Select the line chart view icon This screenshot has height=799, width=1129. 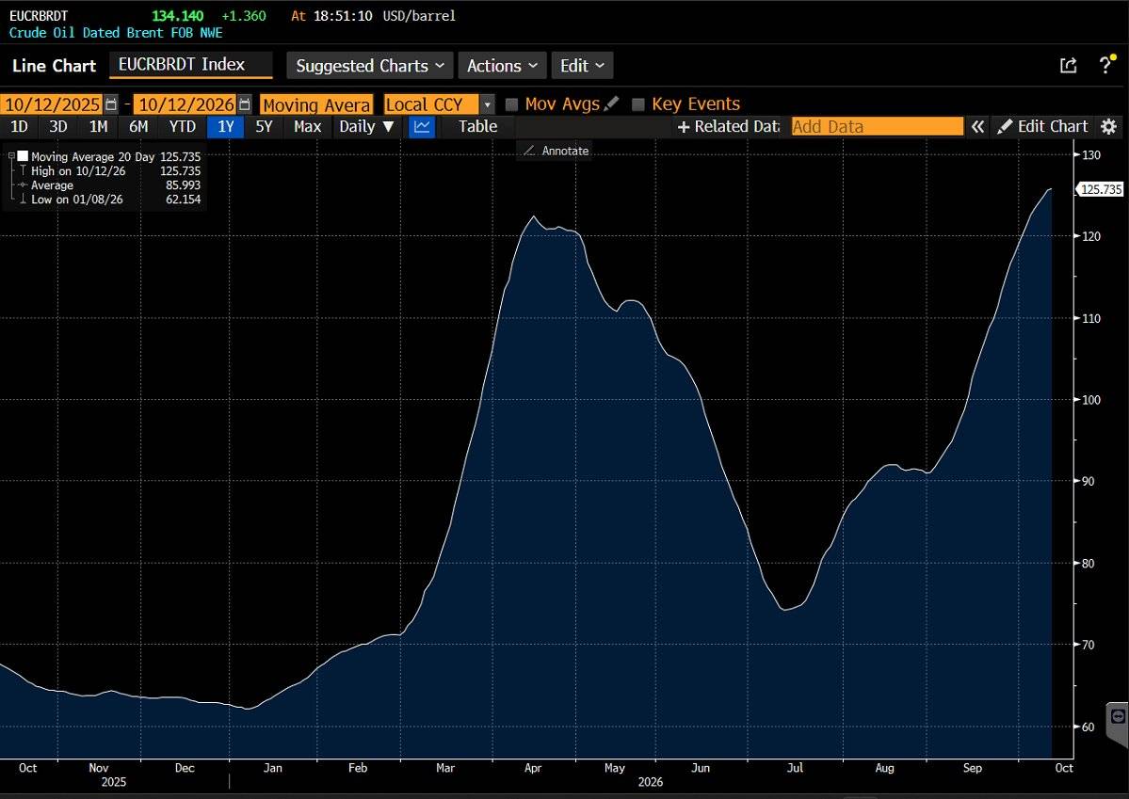click(x=422, y=127)
